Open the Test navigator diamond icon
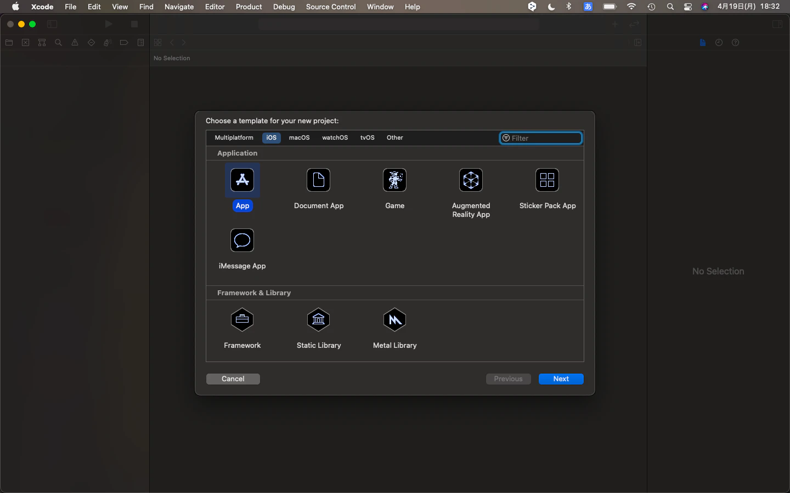790x493 pixels. 91,43
